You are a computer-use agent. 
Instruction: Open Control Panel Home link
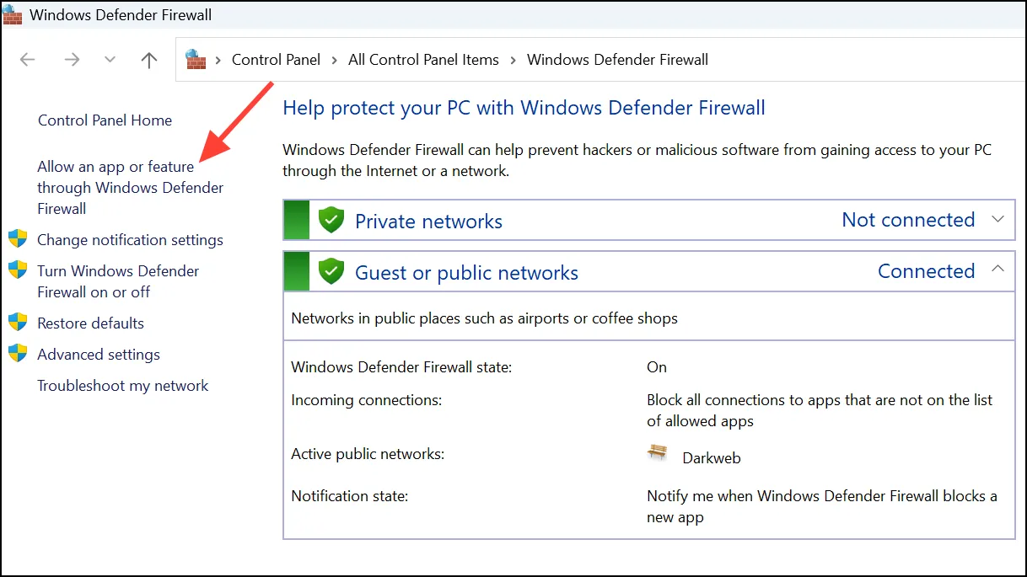(105, 120)
